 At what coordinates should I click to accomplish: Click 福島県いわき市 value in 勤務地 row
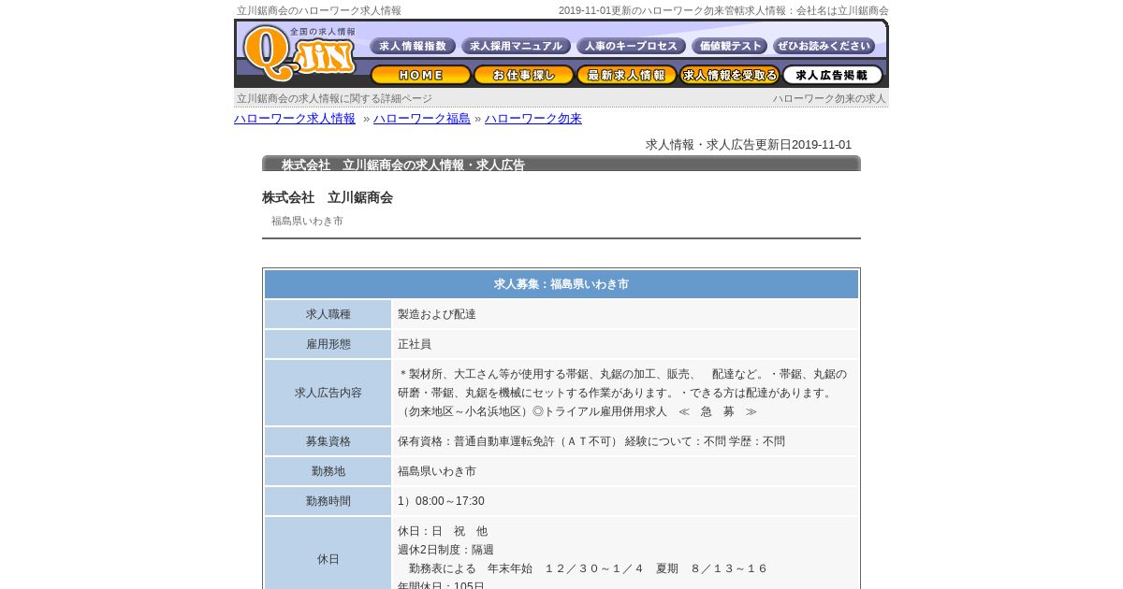(625, 471)
